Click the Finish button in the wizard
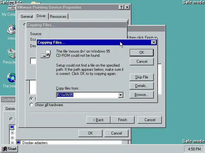Screen dimensions: 205x153 click(x=122, y=120)
